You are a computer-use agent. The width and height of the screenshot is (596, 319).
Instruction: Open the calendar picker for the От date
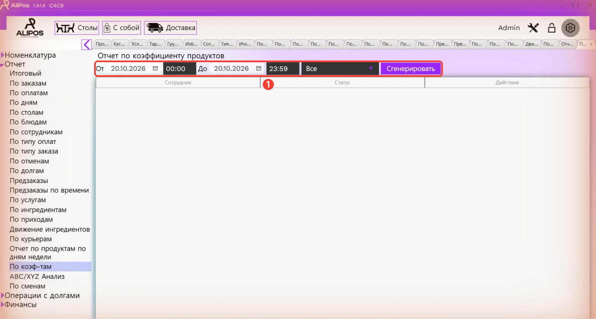(x=155, y=69)
